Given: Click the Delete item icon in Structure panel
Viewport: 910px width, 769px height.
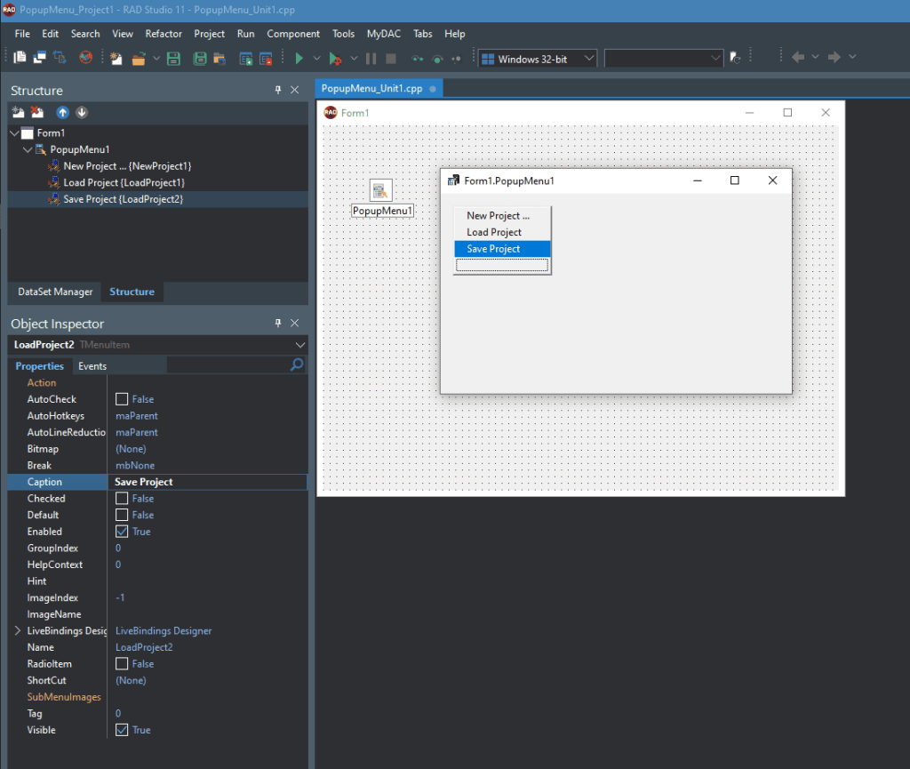Looking at the screenshot, I should coord(37,112).
